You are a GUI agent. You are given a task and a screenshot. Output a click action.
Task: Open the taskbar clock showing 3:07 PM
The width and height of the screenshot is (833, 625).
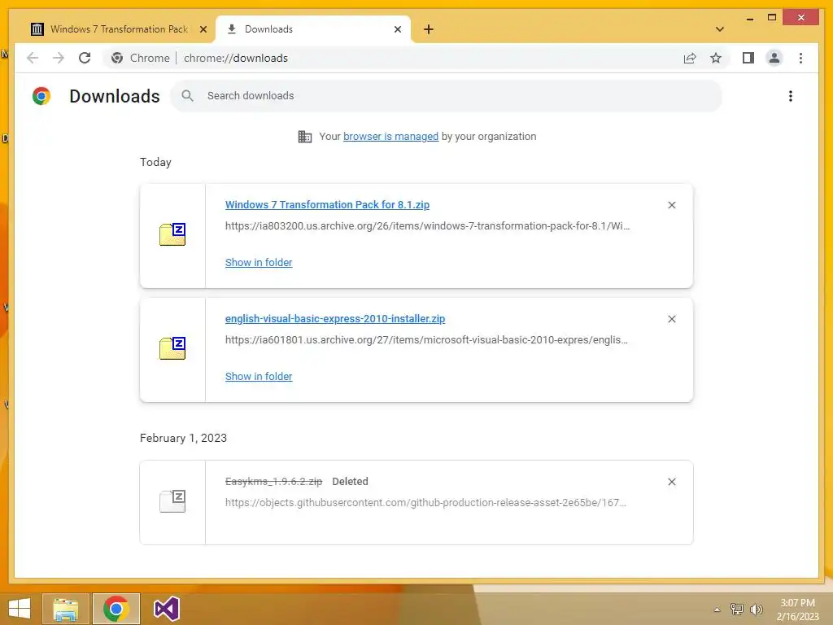coord(797,610)
